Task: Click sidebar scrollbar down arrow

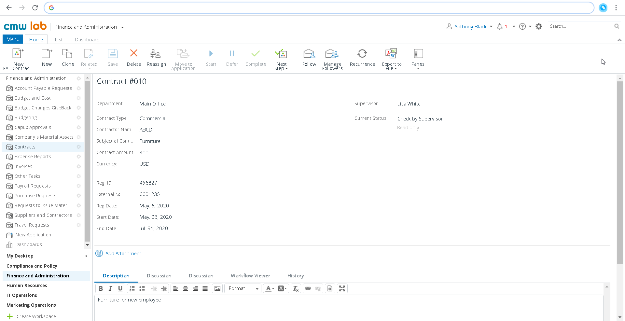Action: [x=87, y=245]
